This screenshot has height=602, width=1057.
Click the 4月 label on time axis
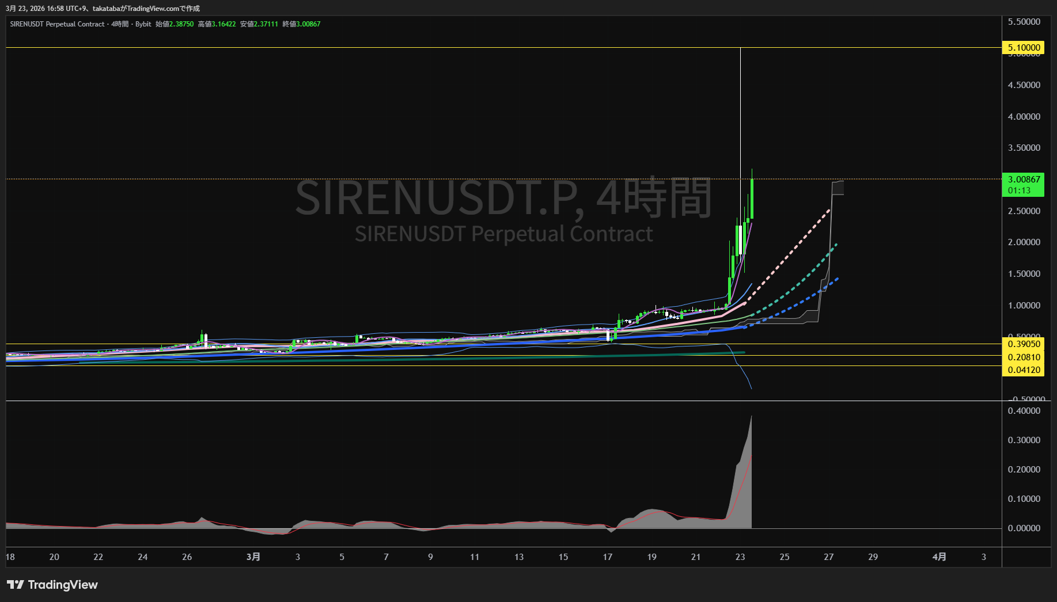point(939,557)
